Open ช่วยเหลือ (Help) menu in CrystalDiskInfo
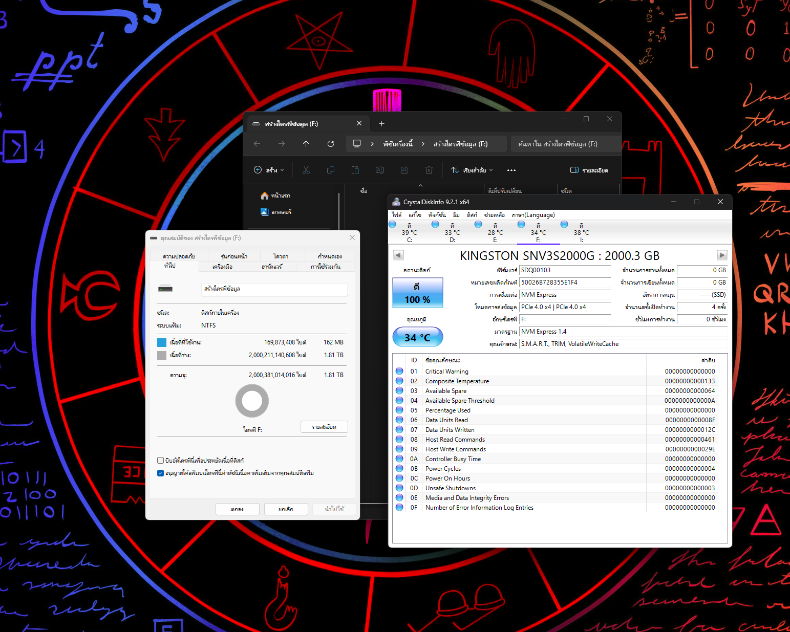 pyautogui.click(x=495, y=215)
